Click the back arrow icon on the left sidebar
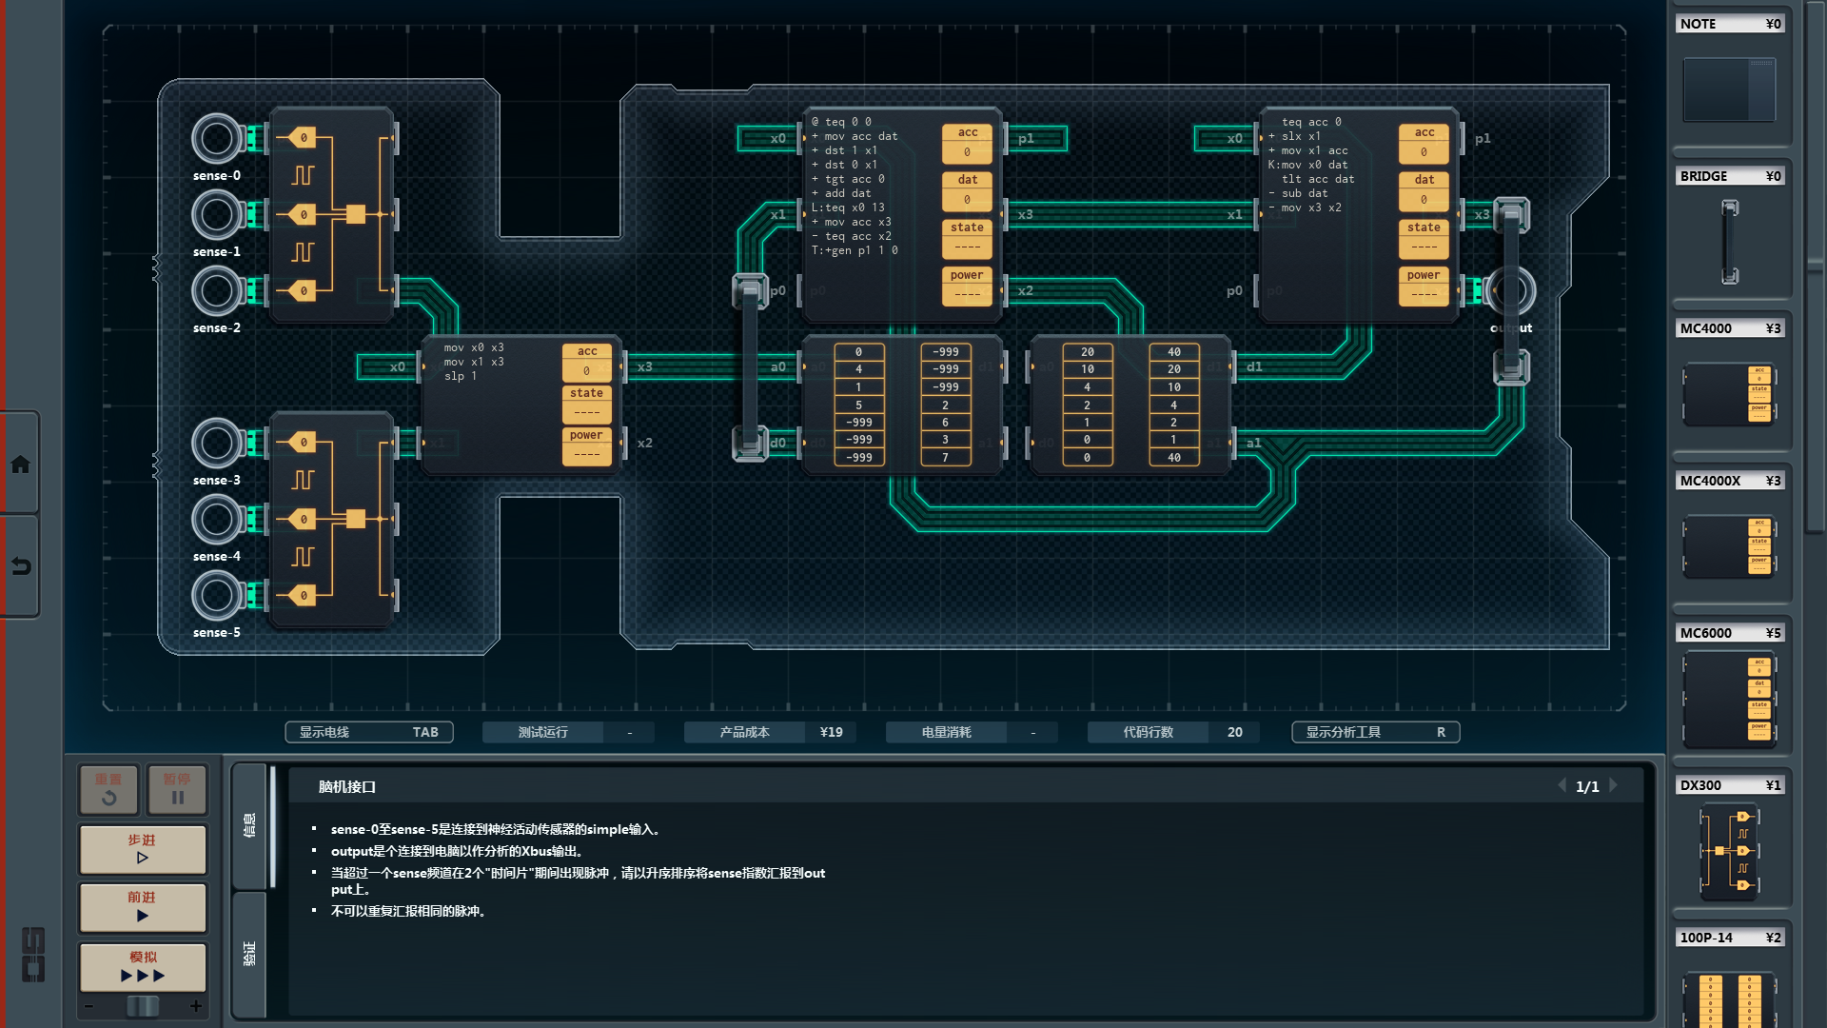The width and height of the screenshot is (1827, 1028). (x=20, y=566)
